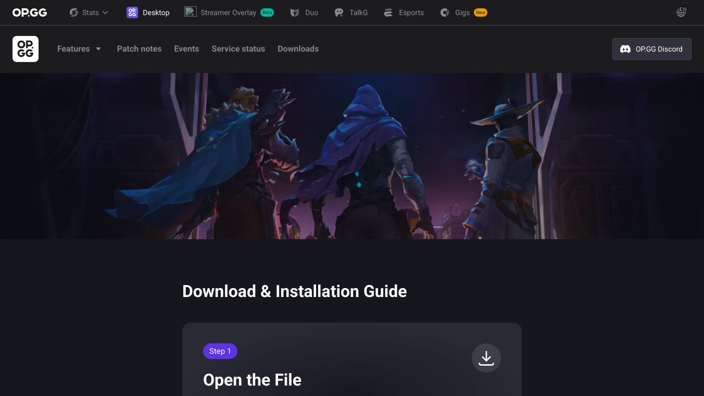
Task: Click the Gigs circular icon
Action: (x=445, y=13)
